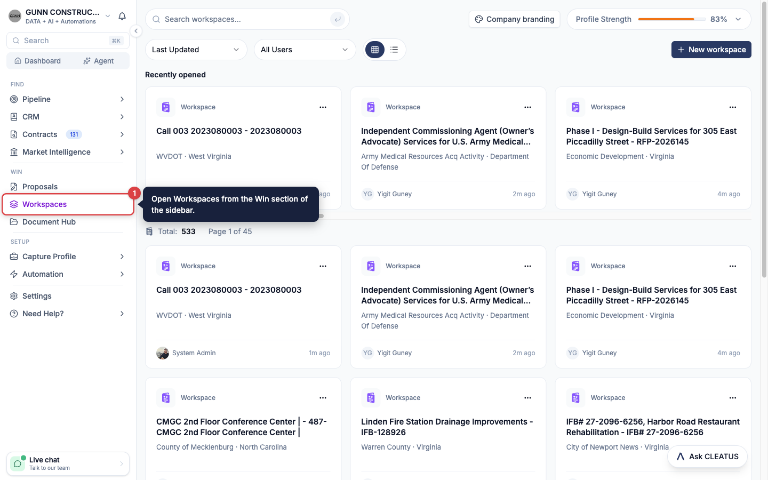Click workspace icon on Harbor Road Restaurant card
The width and height of the screenshot is (768, 480).
click(575, 398)
